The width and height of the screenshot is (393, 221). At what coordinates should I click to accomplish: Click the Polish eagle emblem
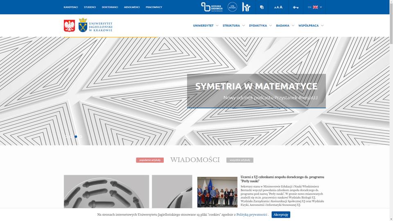pyautogui.click(x=70, y=25)
